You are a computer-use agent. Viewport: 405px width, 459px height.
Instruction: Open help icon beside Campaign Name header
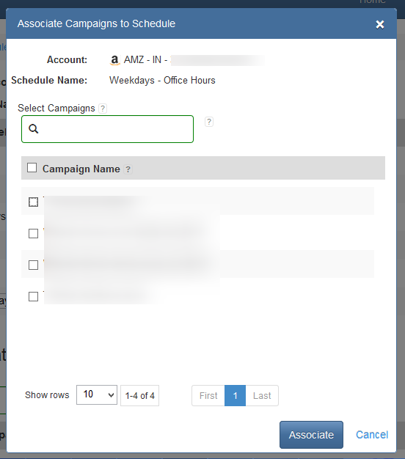click(x=128, y=169)
